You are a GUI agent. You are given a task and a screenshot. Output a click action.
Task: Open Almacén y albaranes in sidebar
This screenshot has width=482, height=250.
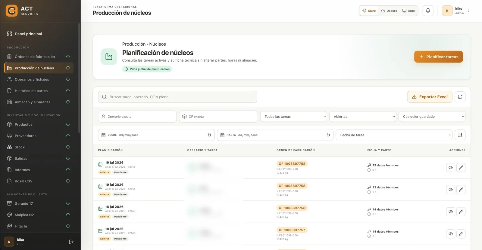(x=39, y=102)
